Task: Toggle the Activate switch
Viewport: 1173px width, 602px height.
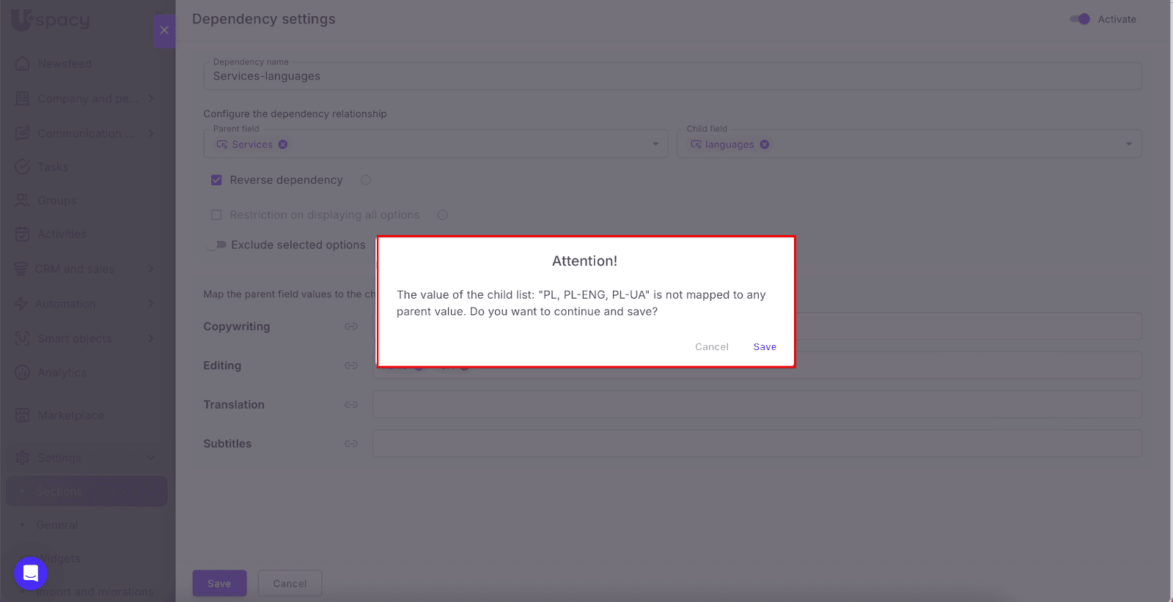Action: [1081, 20]
